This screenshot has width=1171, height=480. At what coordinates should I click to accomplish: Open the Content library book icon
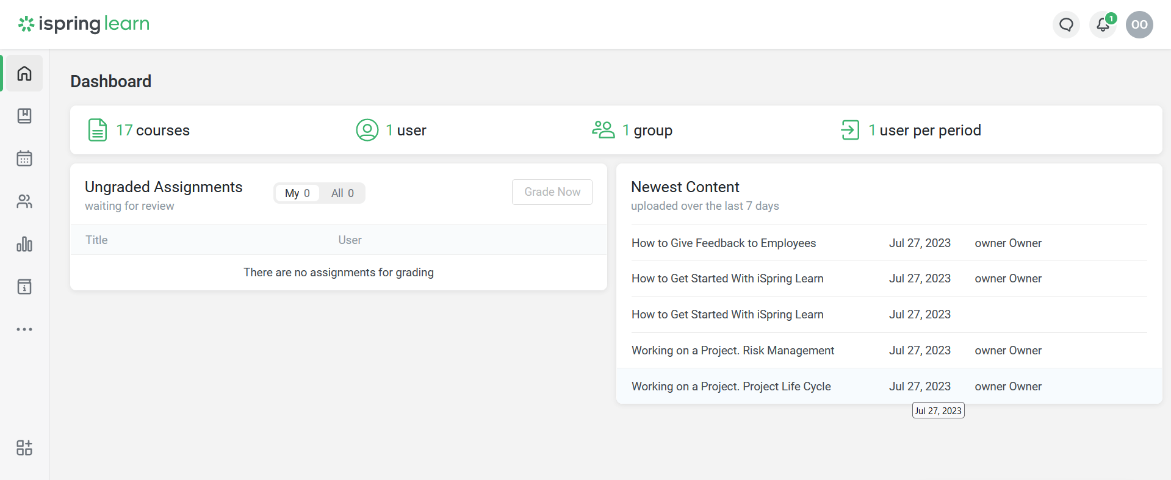(24, 116)
